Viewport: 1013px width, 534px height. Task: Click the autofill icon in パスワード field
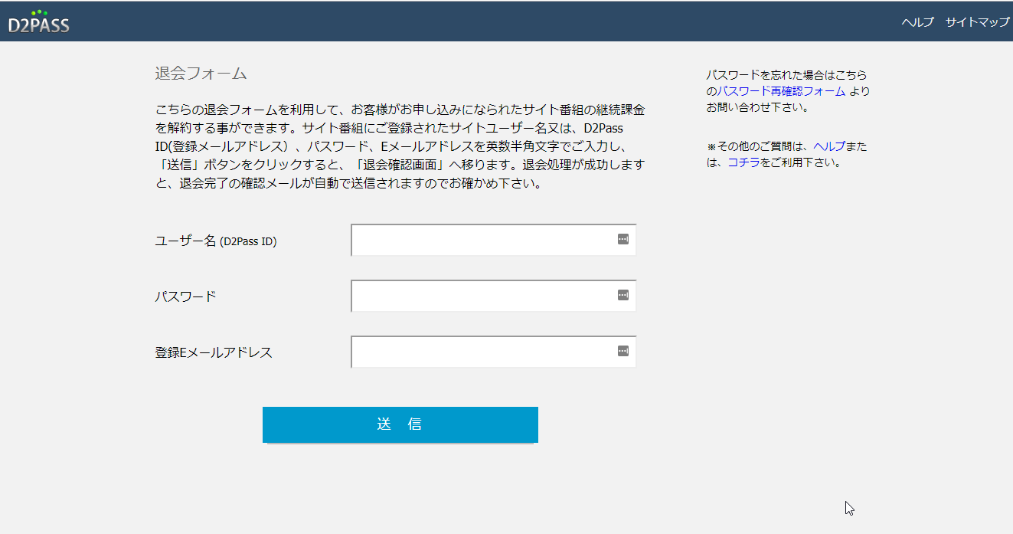(623, 295)
